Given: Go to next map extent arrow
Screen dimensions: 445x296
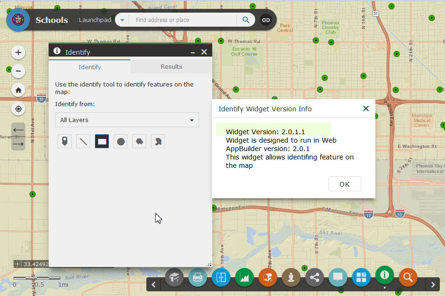Looking at the screenshot, I should 18,144.
